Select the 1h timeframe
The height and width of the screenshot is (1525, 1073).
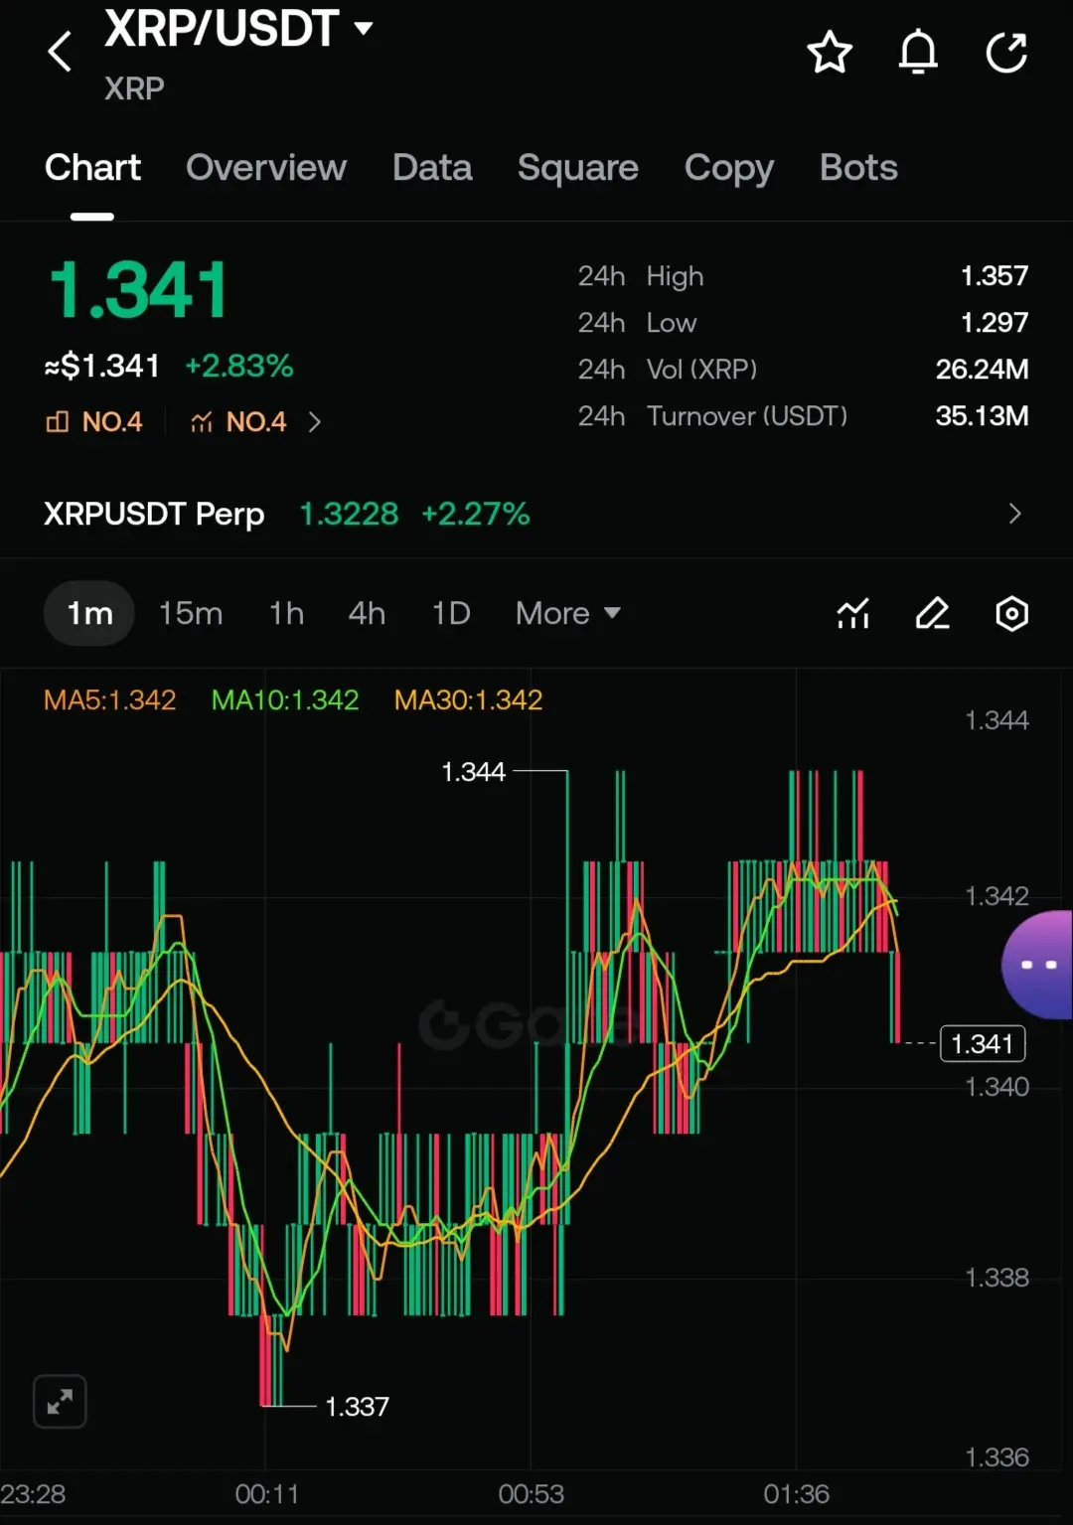(x=286, y=614)
